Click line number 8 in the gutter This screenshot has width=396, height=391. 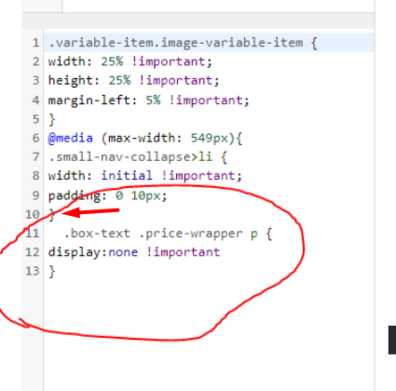click(36, 176)
